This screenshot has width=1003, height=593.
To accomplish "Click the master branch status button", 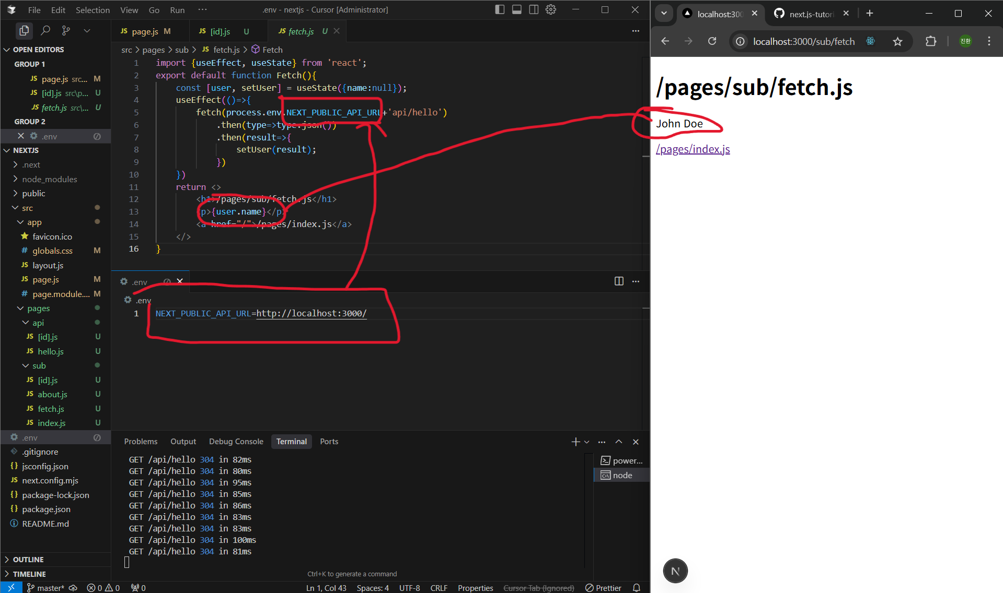I will [x=46, y=588].
